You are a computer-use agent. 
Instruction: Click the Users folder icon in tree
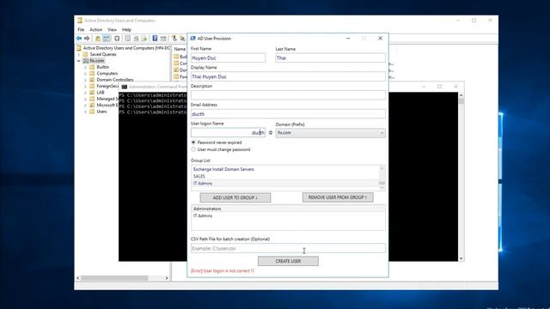point(92,112)
